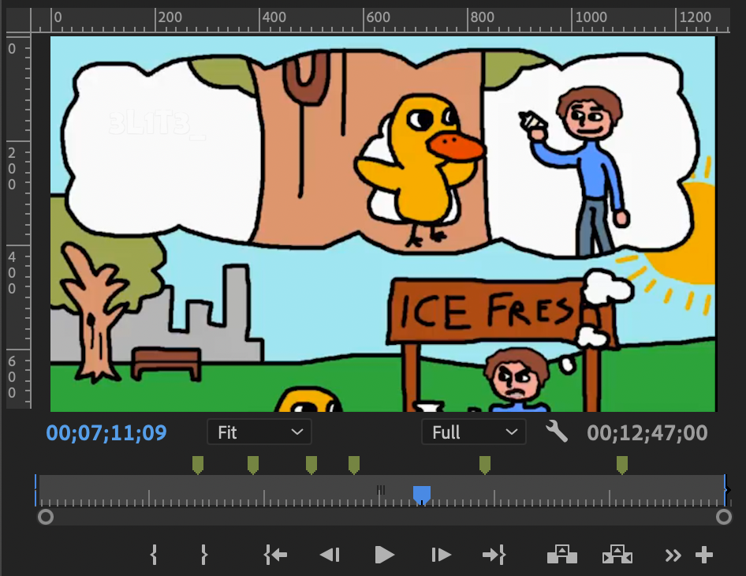Click the Lift button

click(x=562, y=555)
